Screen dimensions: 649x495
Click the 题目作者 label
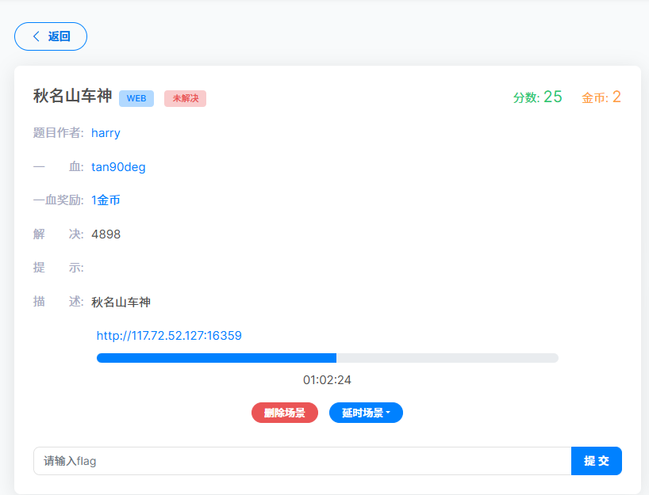pos(59,133)
